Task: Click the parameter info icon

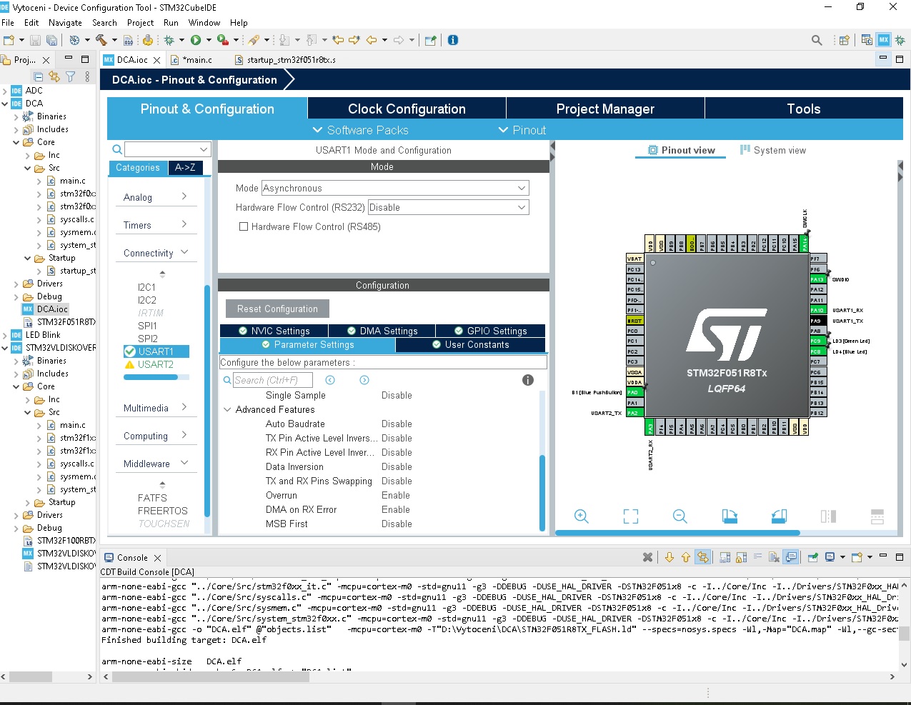Action: click(528, 380)
